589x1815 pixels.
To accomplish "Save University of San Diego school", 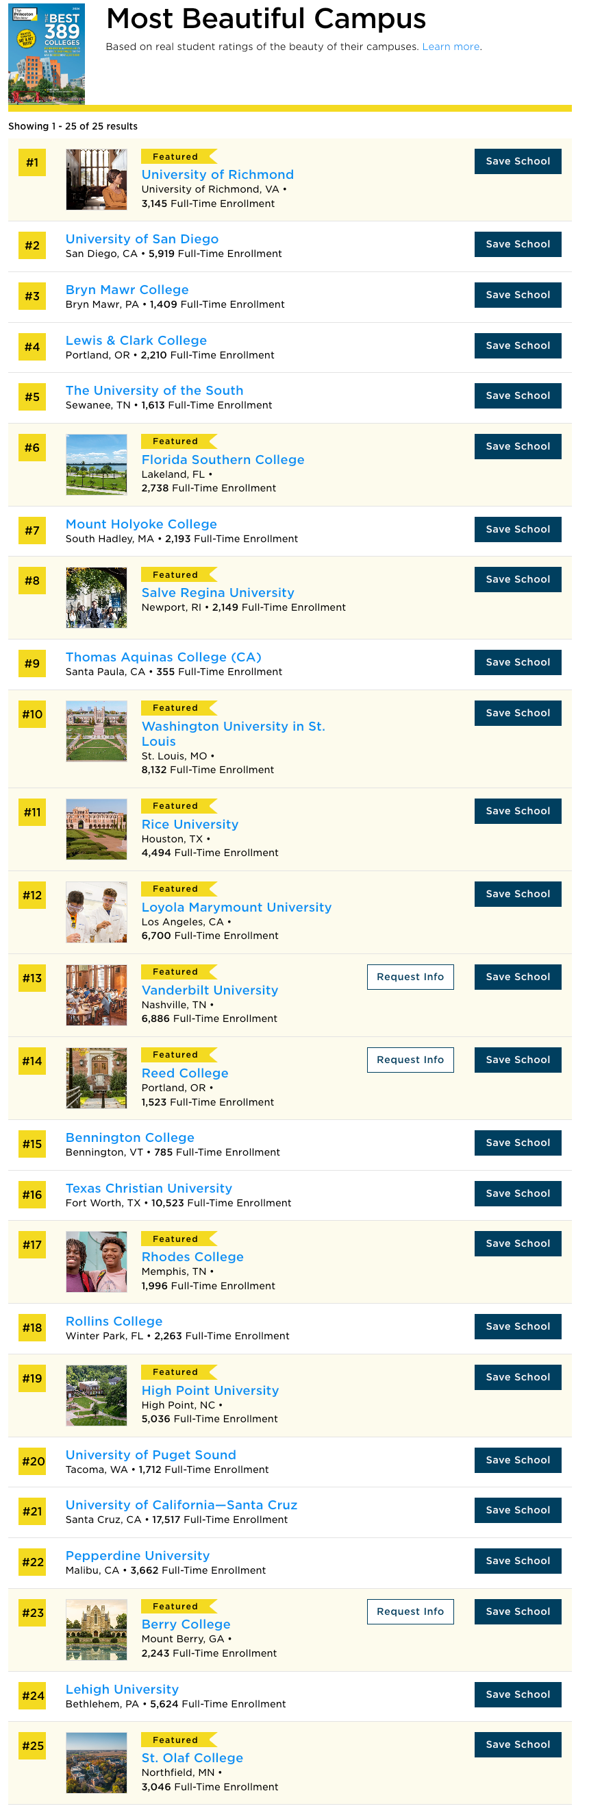I will point(518,245).
